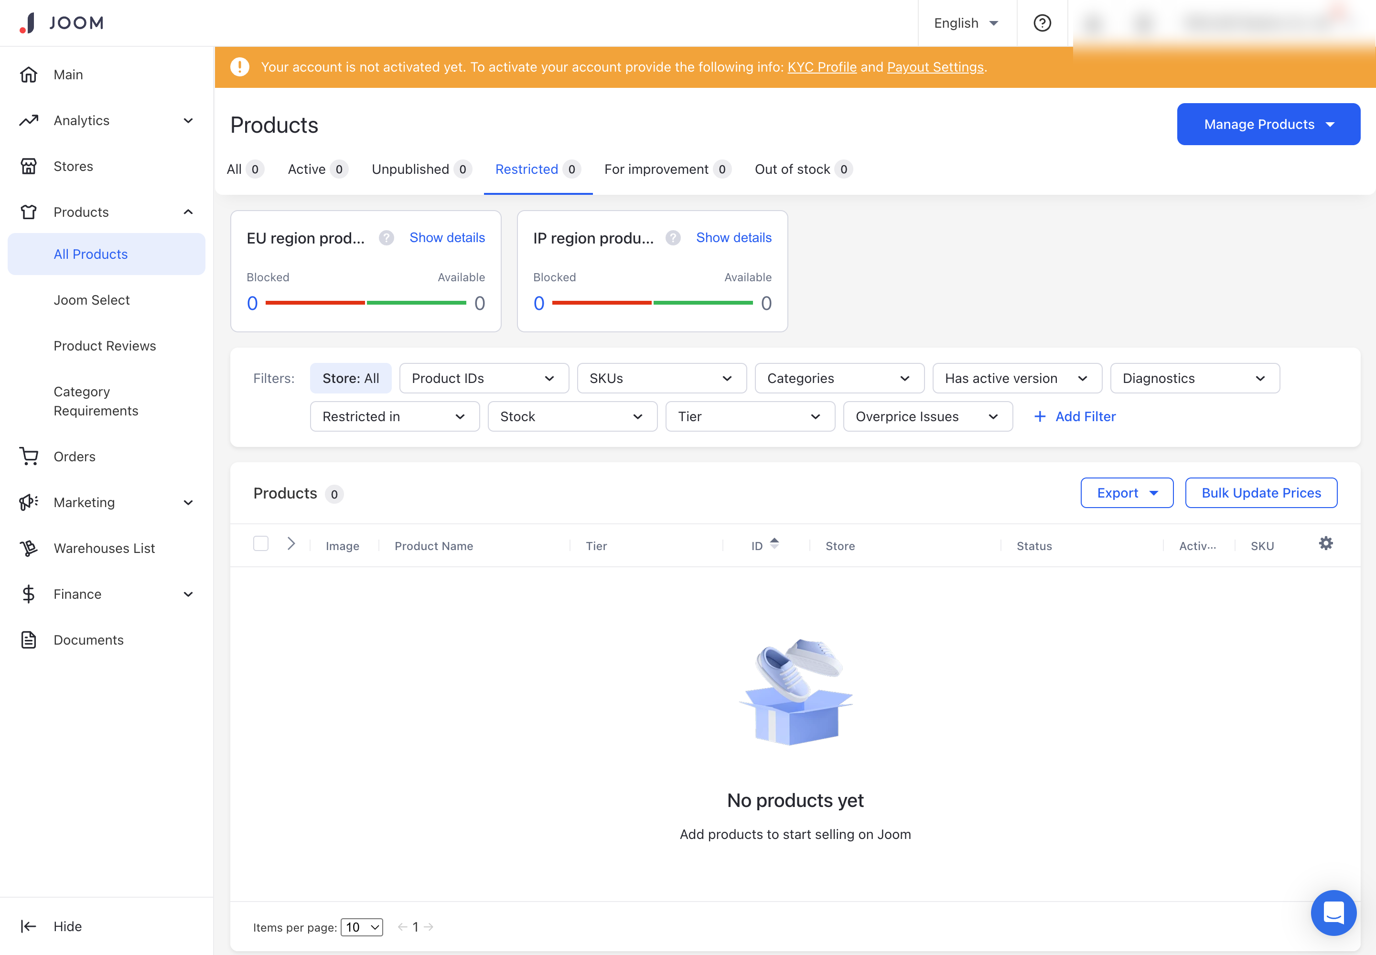Go to next page arrow in pagination
1376x955 pixels.
[x=429, y=927]
